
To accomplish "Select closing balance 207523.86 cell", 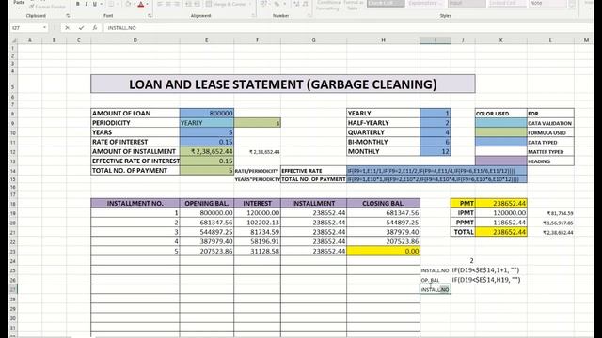I will [383, 241].
